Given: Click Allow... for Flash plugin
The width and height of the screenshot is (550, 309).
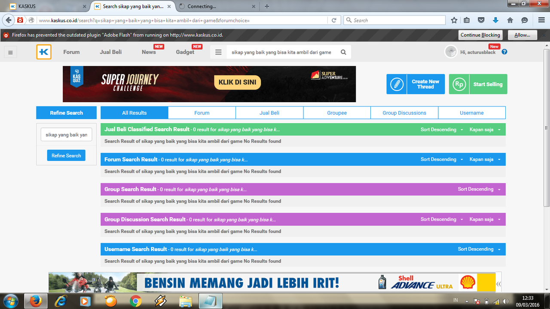Looking at the screenshot, I should [522, 35].
